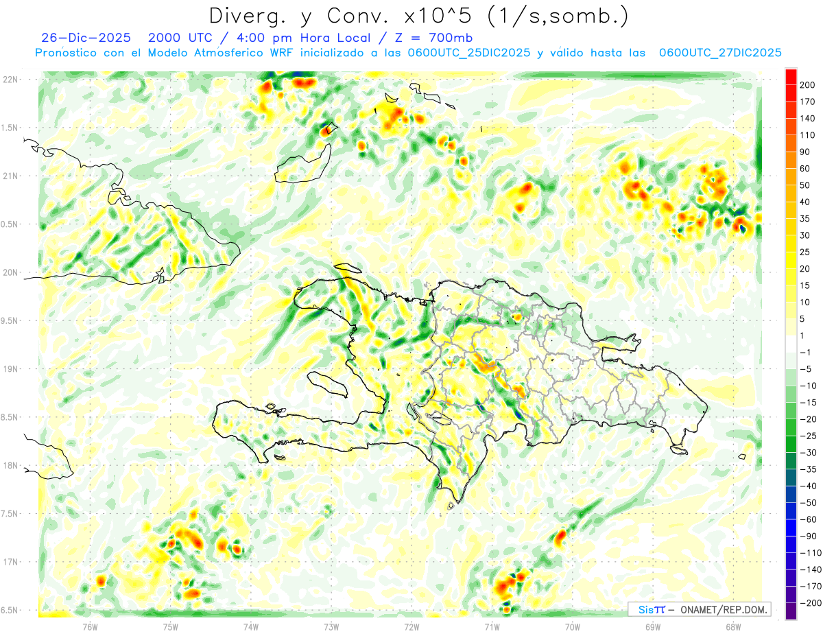Click the green swatch between -20 and -25
The width and height of the screenshot is (823, 636).
(x=791, y=427)
